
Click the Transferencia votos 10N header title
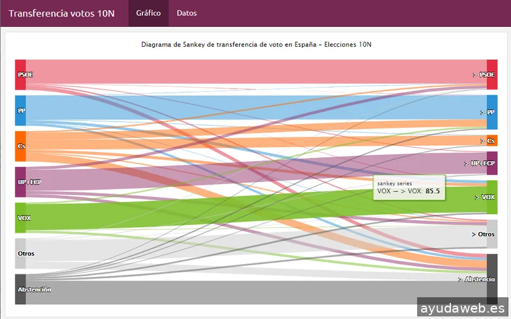tap(62, 13)
